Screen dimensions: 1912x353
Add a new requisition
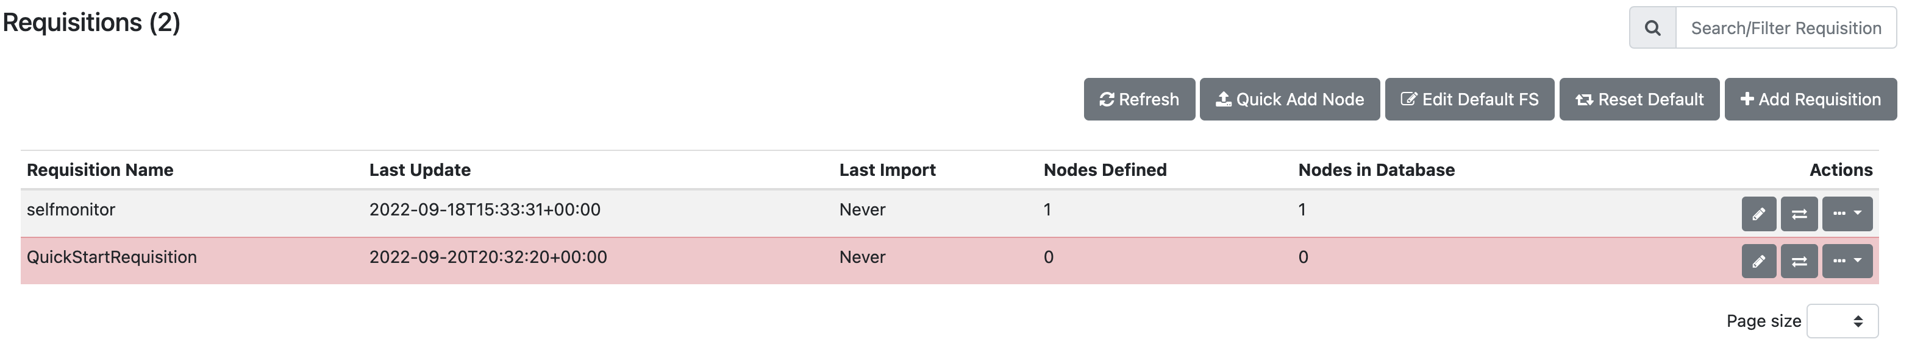(1810, 99)
